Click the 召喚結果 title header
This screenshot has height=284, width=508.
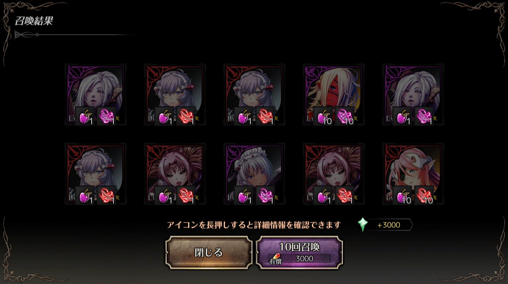click(x=34, y=21)
